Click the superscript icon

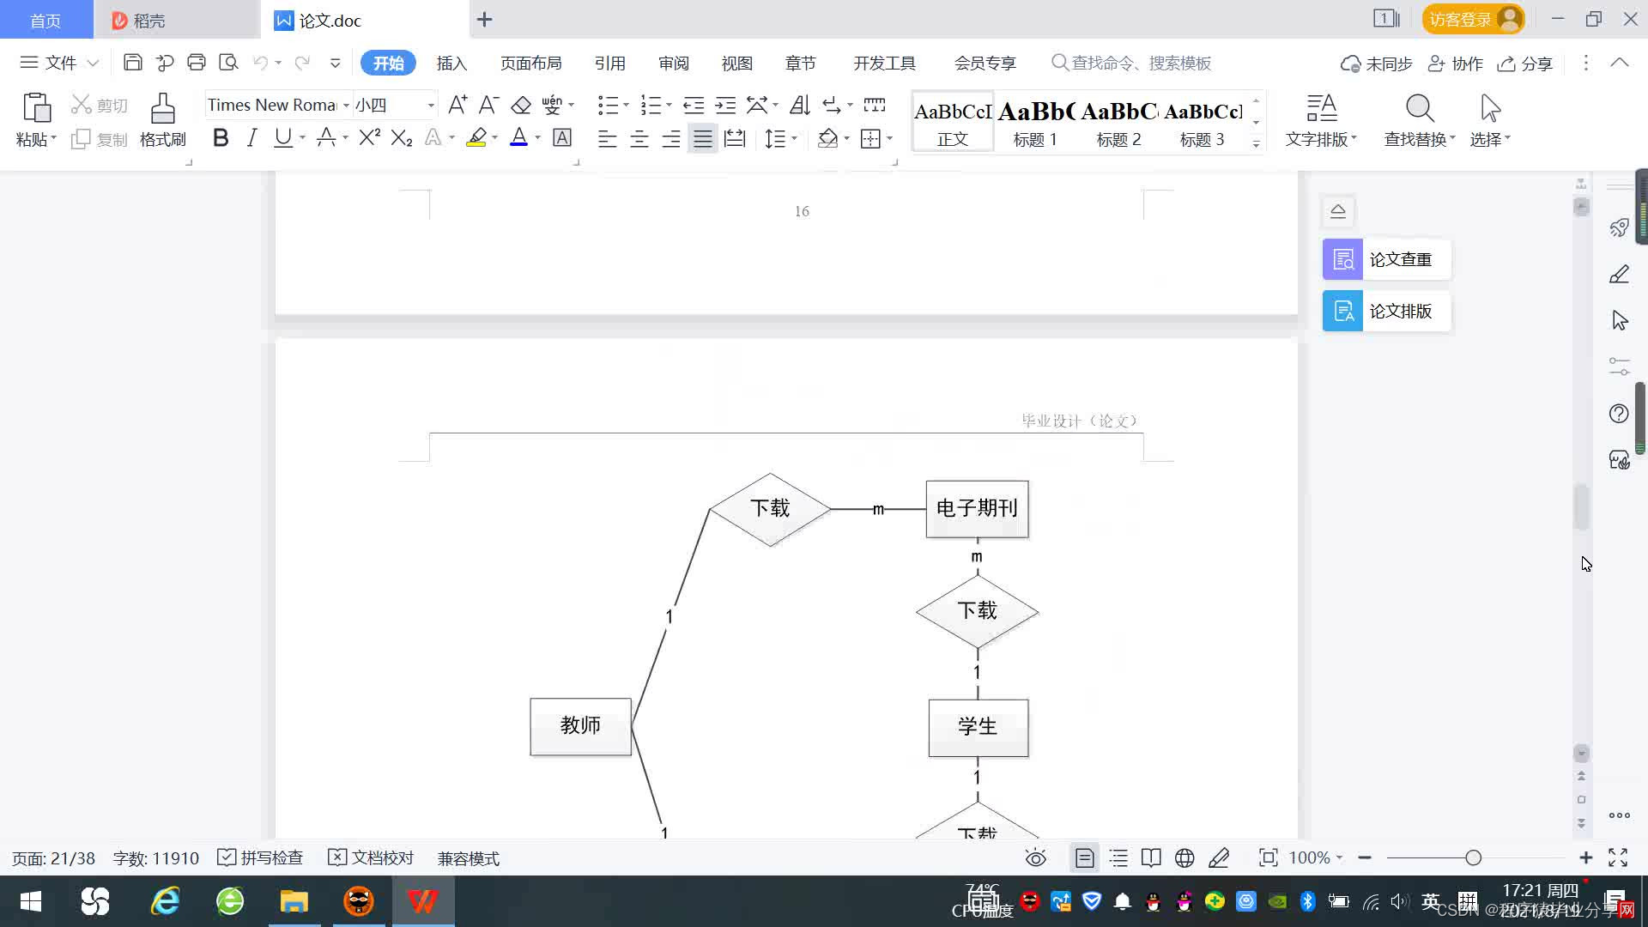pyautogui.click(x=369, y=138)
